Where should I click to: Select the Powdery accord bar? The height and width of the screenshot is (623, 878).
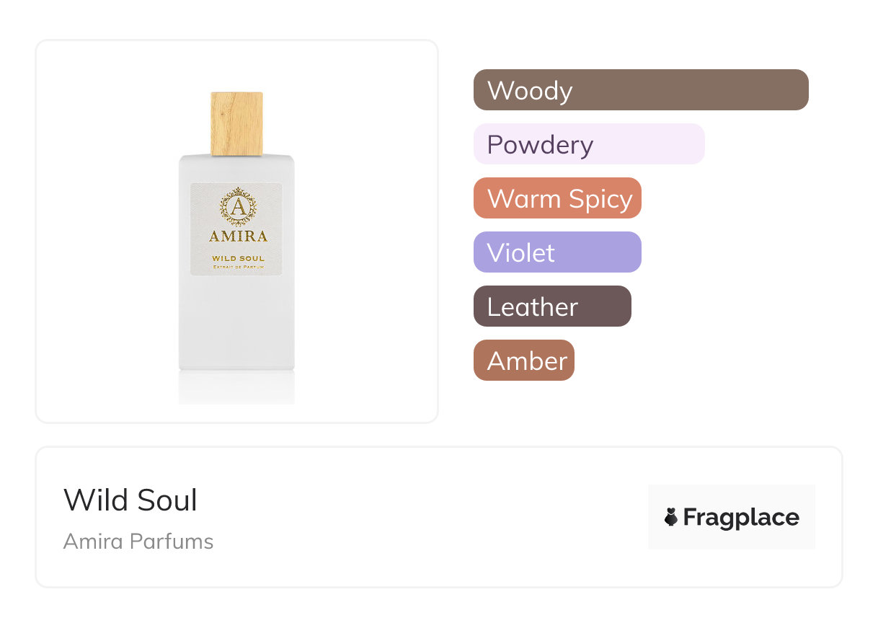588,144
